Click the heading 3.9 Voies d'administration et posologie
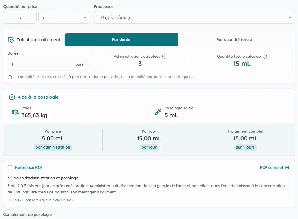Image resolution: width=298 pixels, height=219 pixels. [43, 178]
